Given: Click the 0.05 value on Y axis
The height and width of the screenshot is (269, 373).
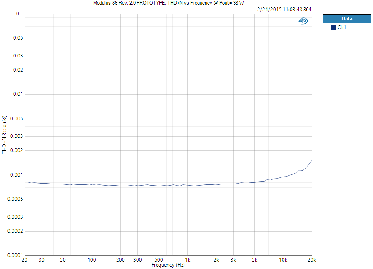Looking at the screenshot, I should click(x=18, y=38).
